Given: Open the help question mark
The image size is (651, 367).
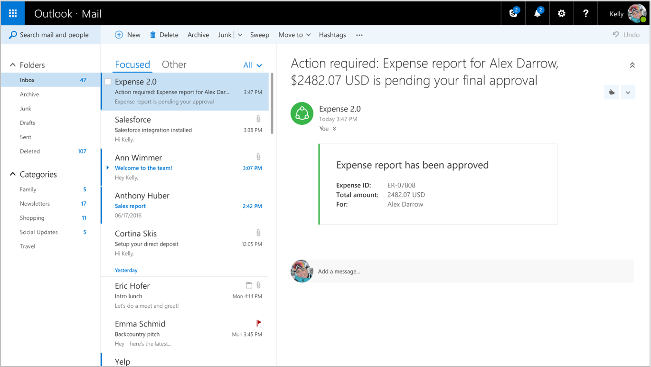Looking at the screenshot, I should 585,13.
